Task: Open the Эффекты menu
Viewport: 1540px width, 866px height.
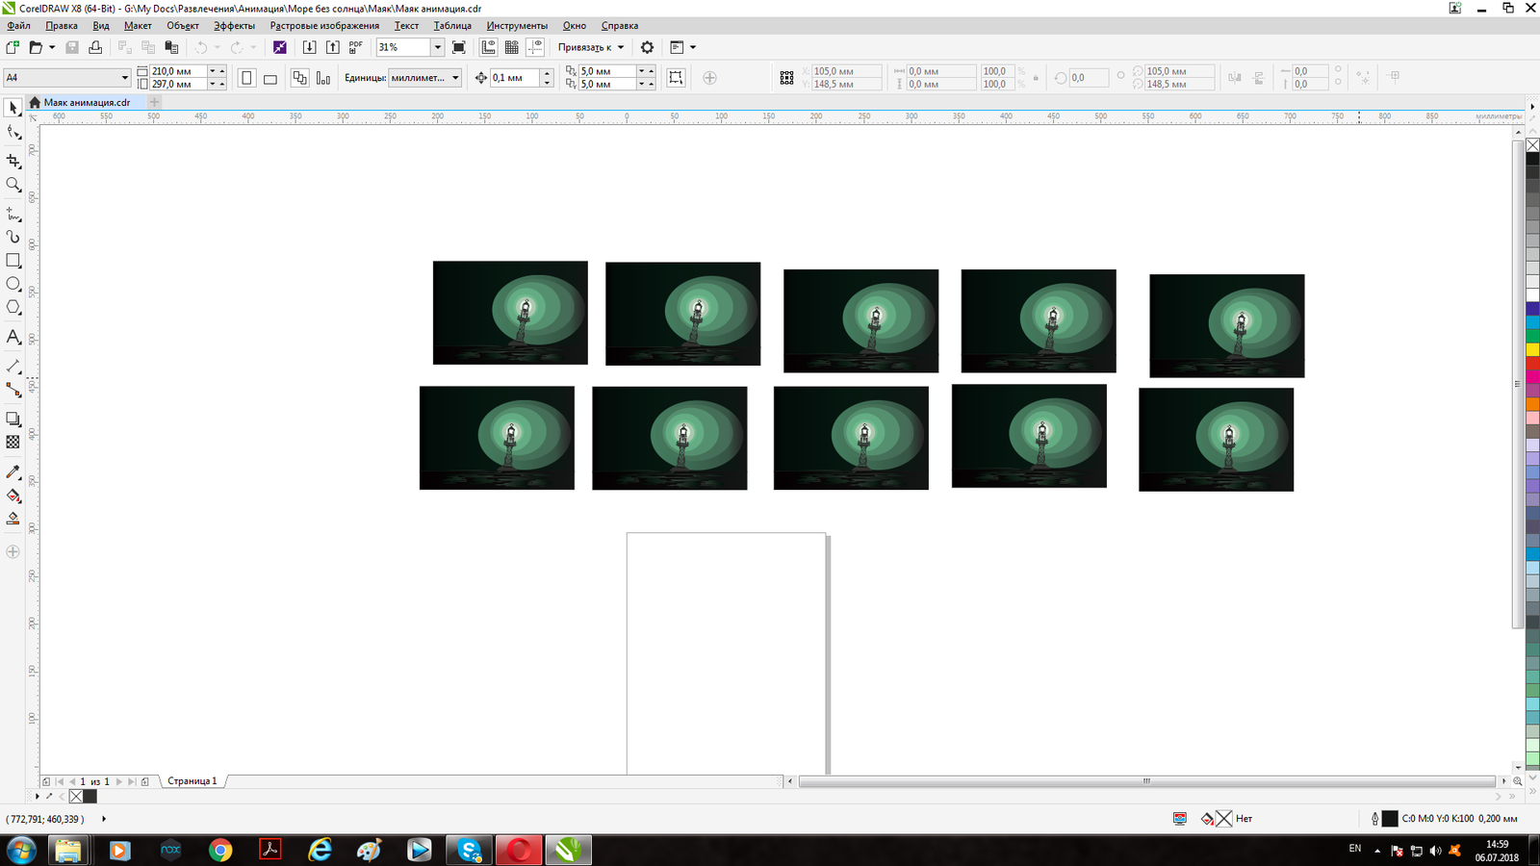Action: coord(234,26)
